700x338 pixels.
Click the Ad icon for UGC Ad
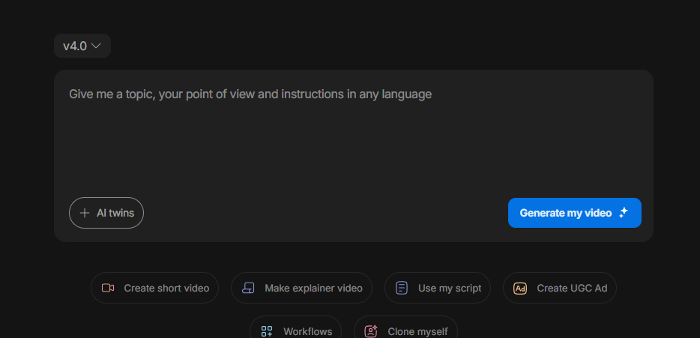click(x=520, y=288)
